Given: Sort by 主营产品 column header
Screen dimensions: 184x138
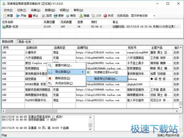Looking at the screenshot, I should [x=162, y=48].
